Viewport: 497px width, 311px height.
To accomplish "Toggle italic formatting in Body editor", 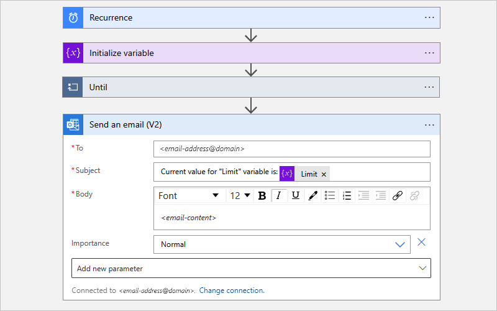I will click(x=279, y=195).
